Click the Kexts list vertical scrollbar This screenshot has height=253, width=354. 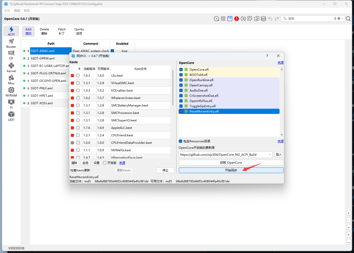(173, 88)
